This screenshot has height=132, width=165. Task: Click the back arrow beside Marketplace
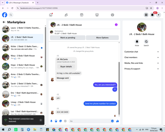(x=4, y=22)
